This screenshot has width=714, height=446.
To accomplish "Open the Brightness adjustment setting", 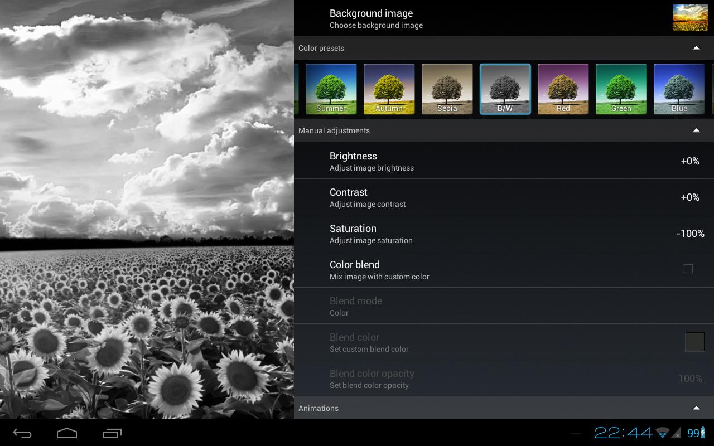I will (x=502, y=161).
